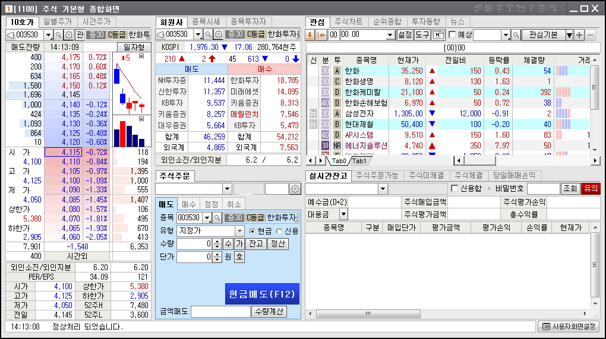
Task: Click the 도구 button in watchlist toolbar
Action: pos(422,35)
